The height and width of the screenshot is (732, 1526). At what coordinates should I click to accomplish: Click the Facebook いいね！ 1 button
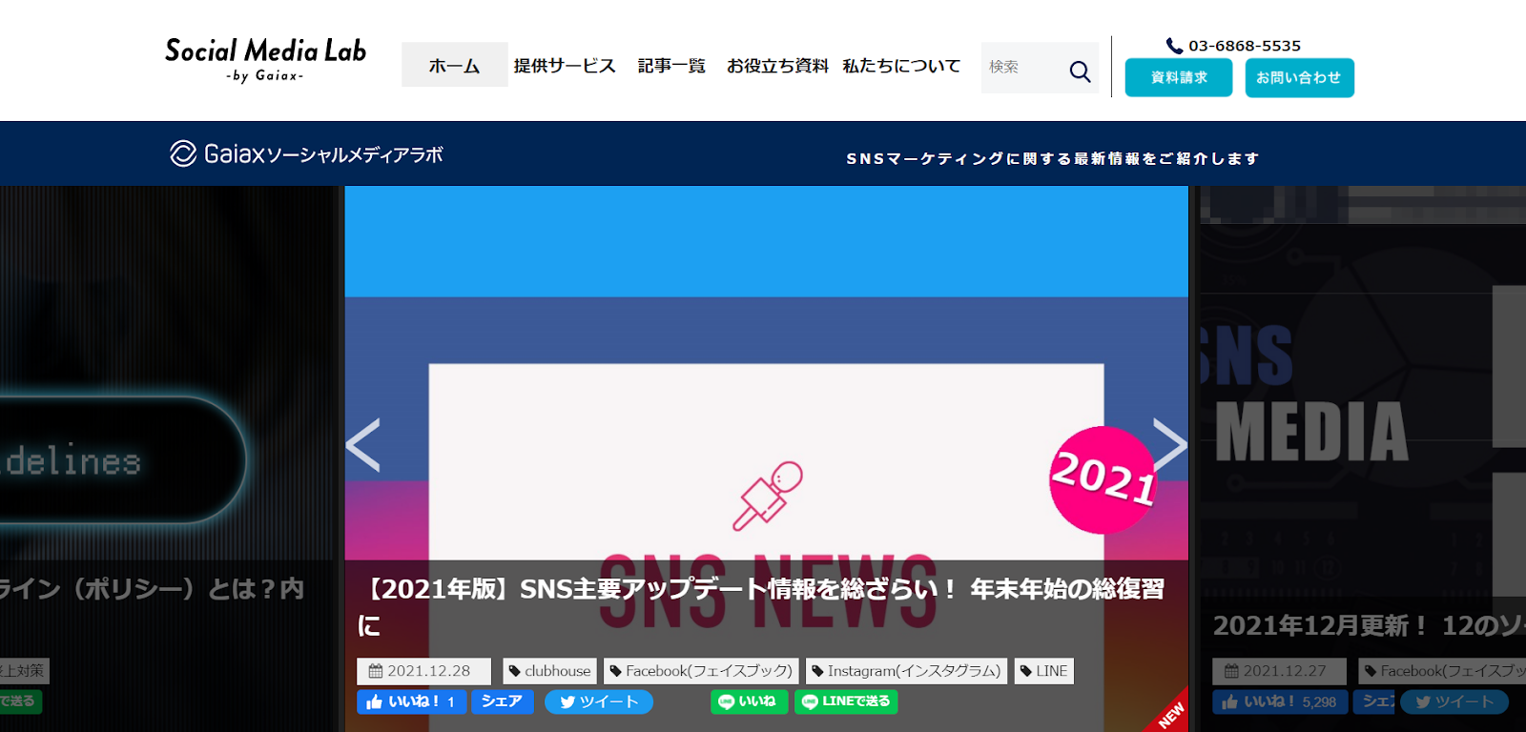coord(412,701)
